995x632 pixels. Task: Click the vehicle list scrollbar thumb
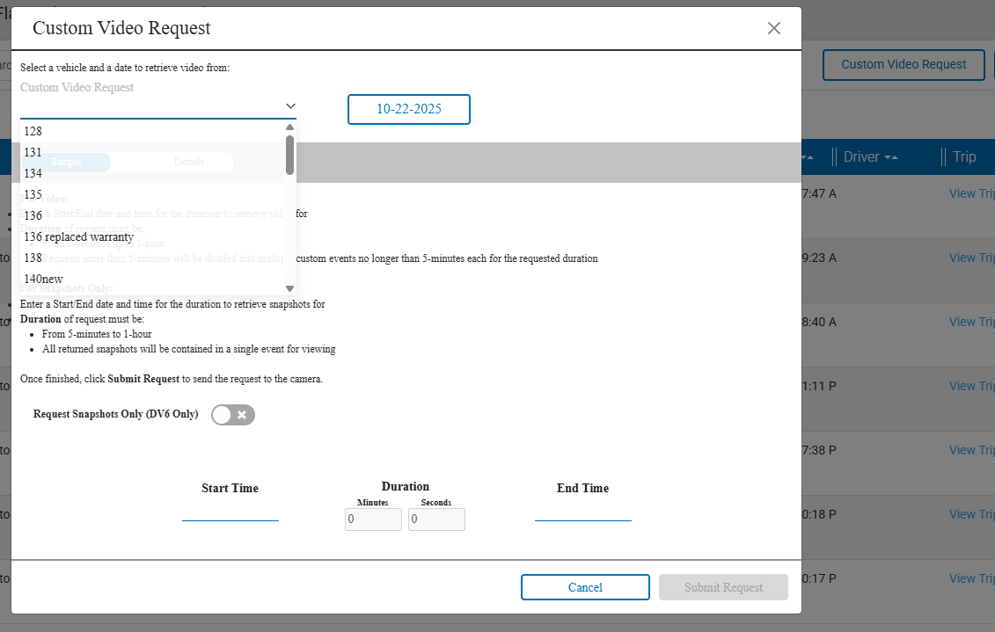tap(289, 155)
